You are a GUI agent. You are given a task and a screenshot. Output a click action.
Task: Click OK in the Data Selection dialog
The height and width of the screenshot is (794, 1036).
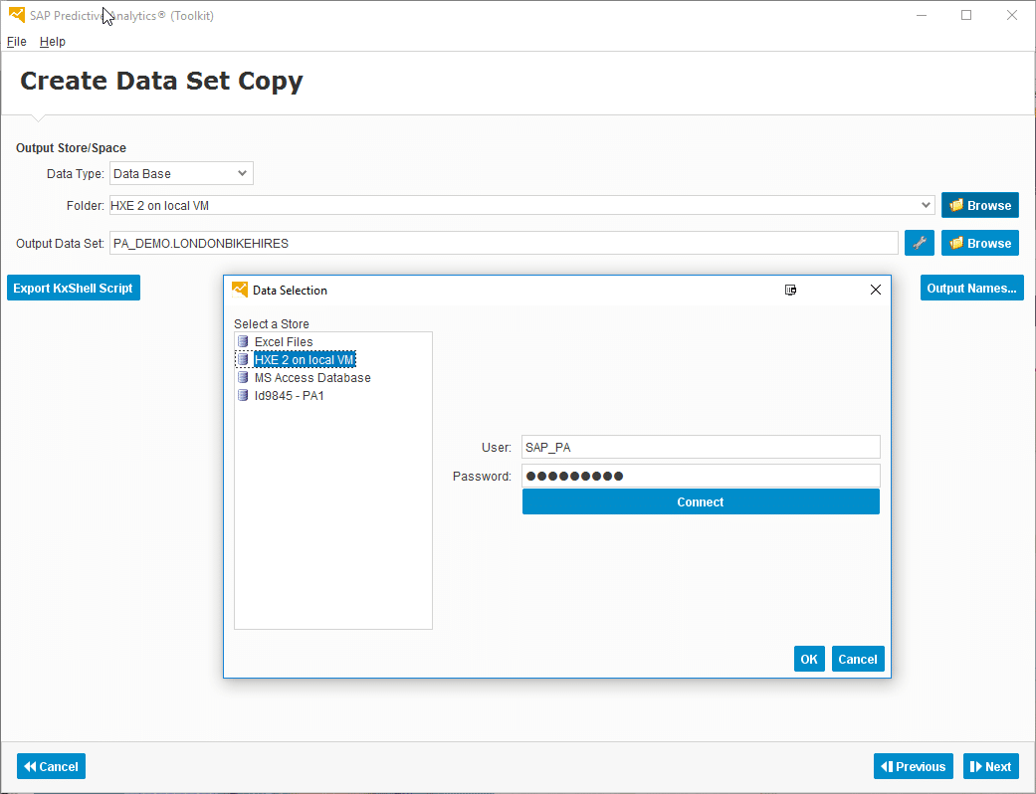pos(809,659)
